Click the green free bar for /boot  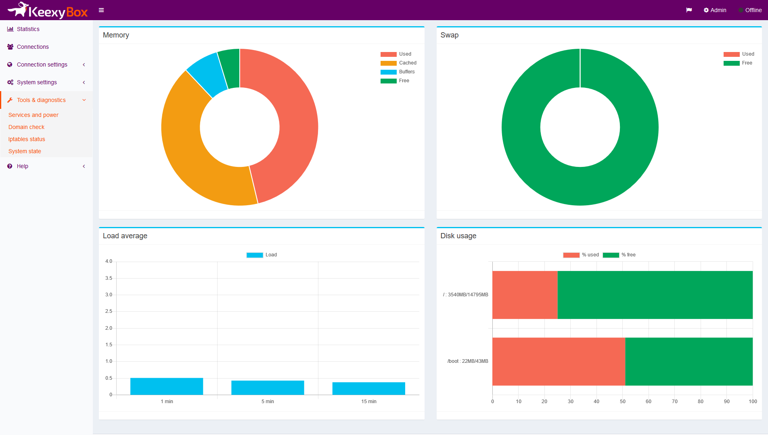tap(689, 361)
